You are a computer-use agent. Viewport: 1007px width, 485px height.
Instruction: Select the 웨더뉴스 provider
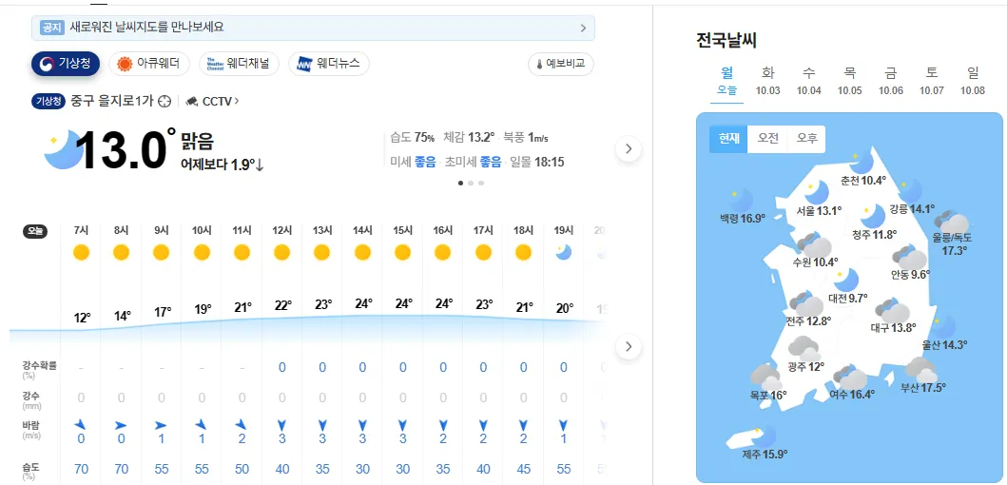[329, 64]
